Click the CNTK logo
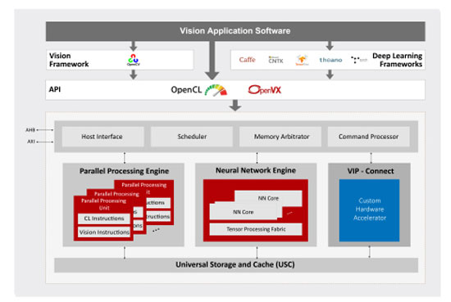This screenshot has width=451, height=302. click(x=276, y=60)
